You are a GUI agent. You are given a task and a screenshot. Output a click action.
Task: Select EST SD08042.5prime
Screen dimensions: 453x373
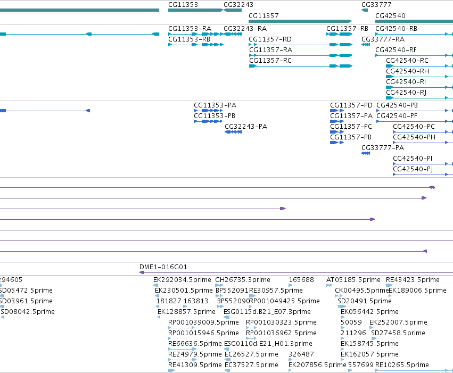tap(28, 312)
